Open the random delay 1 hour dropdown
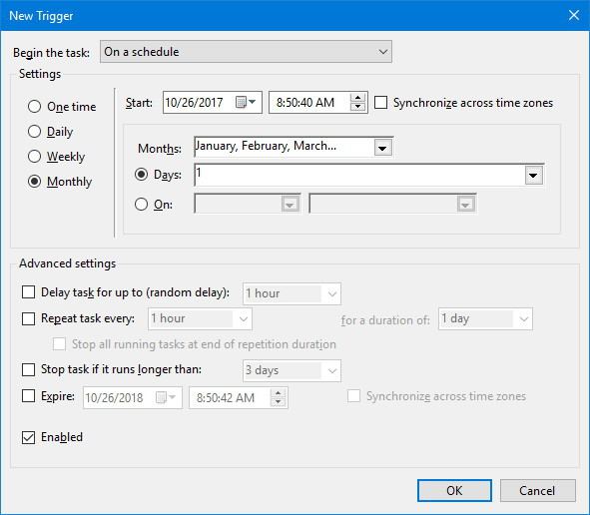Image resolution: width=590 pixels, height=515 pixels. click(292, 293)
